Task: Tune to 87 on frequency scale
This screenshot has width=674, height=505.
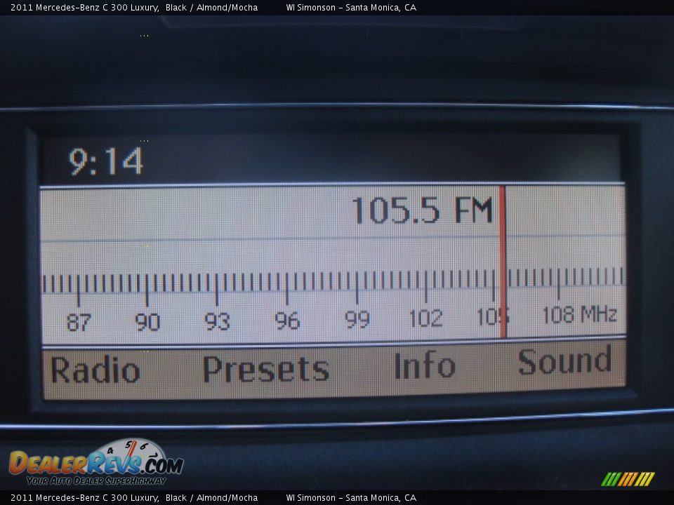Action: [79, 322]
